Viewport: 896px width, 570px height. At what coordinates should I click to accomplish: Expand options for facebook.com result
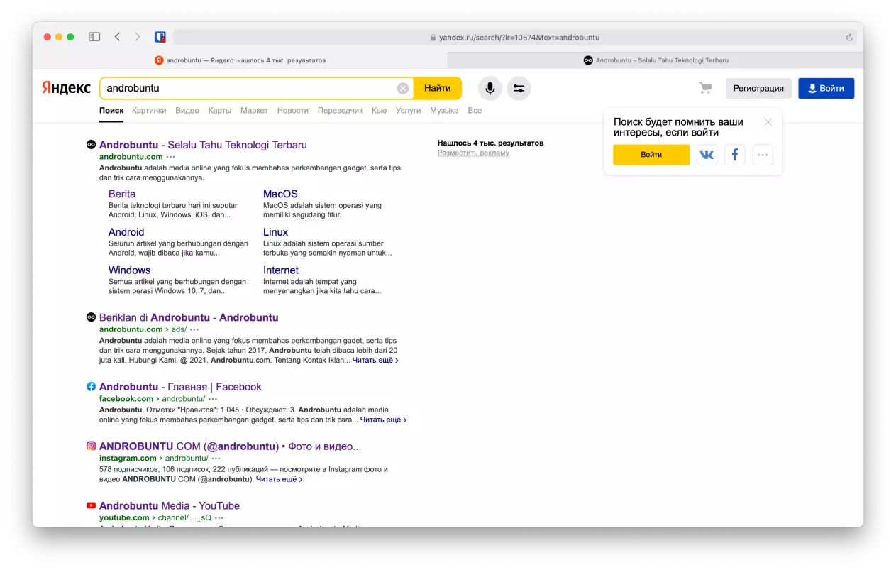[x=214, y=399]
